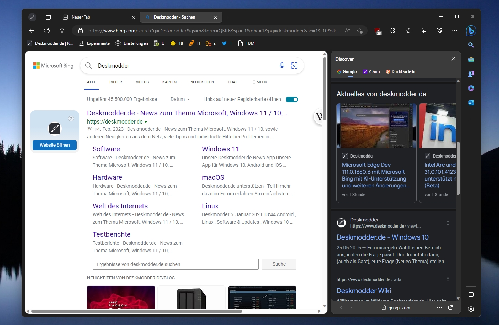Open sidebar settings gear at bottom
499x325 pixels.
[x=471, y=309]
